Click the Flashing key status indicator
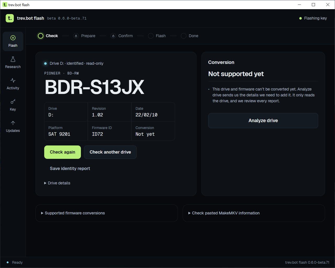The height and width of the screenshot is (268, 335). point(313,18)
